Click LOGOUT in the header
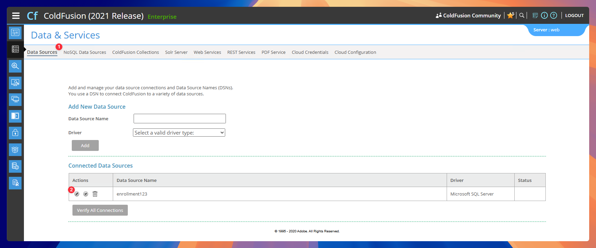This screenshot has width=596, height=248. [574, 15]
